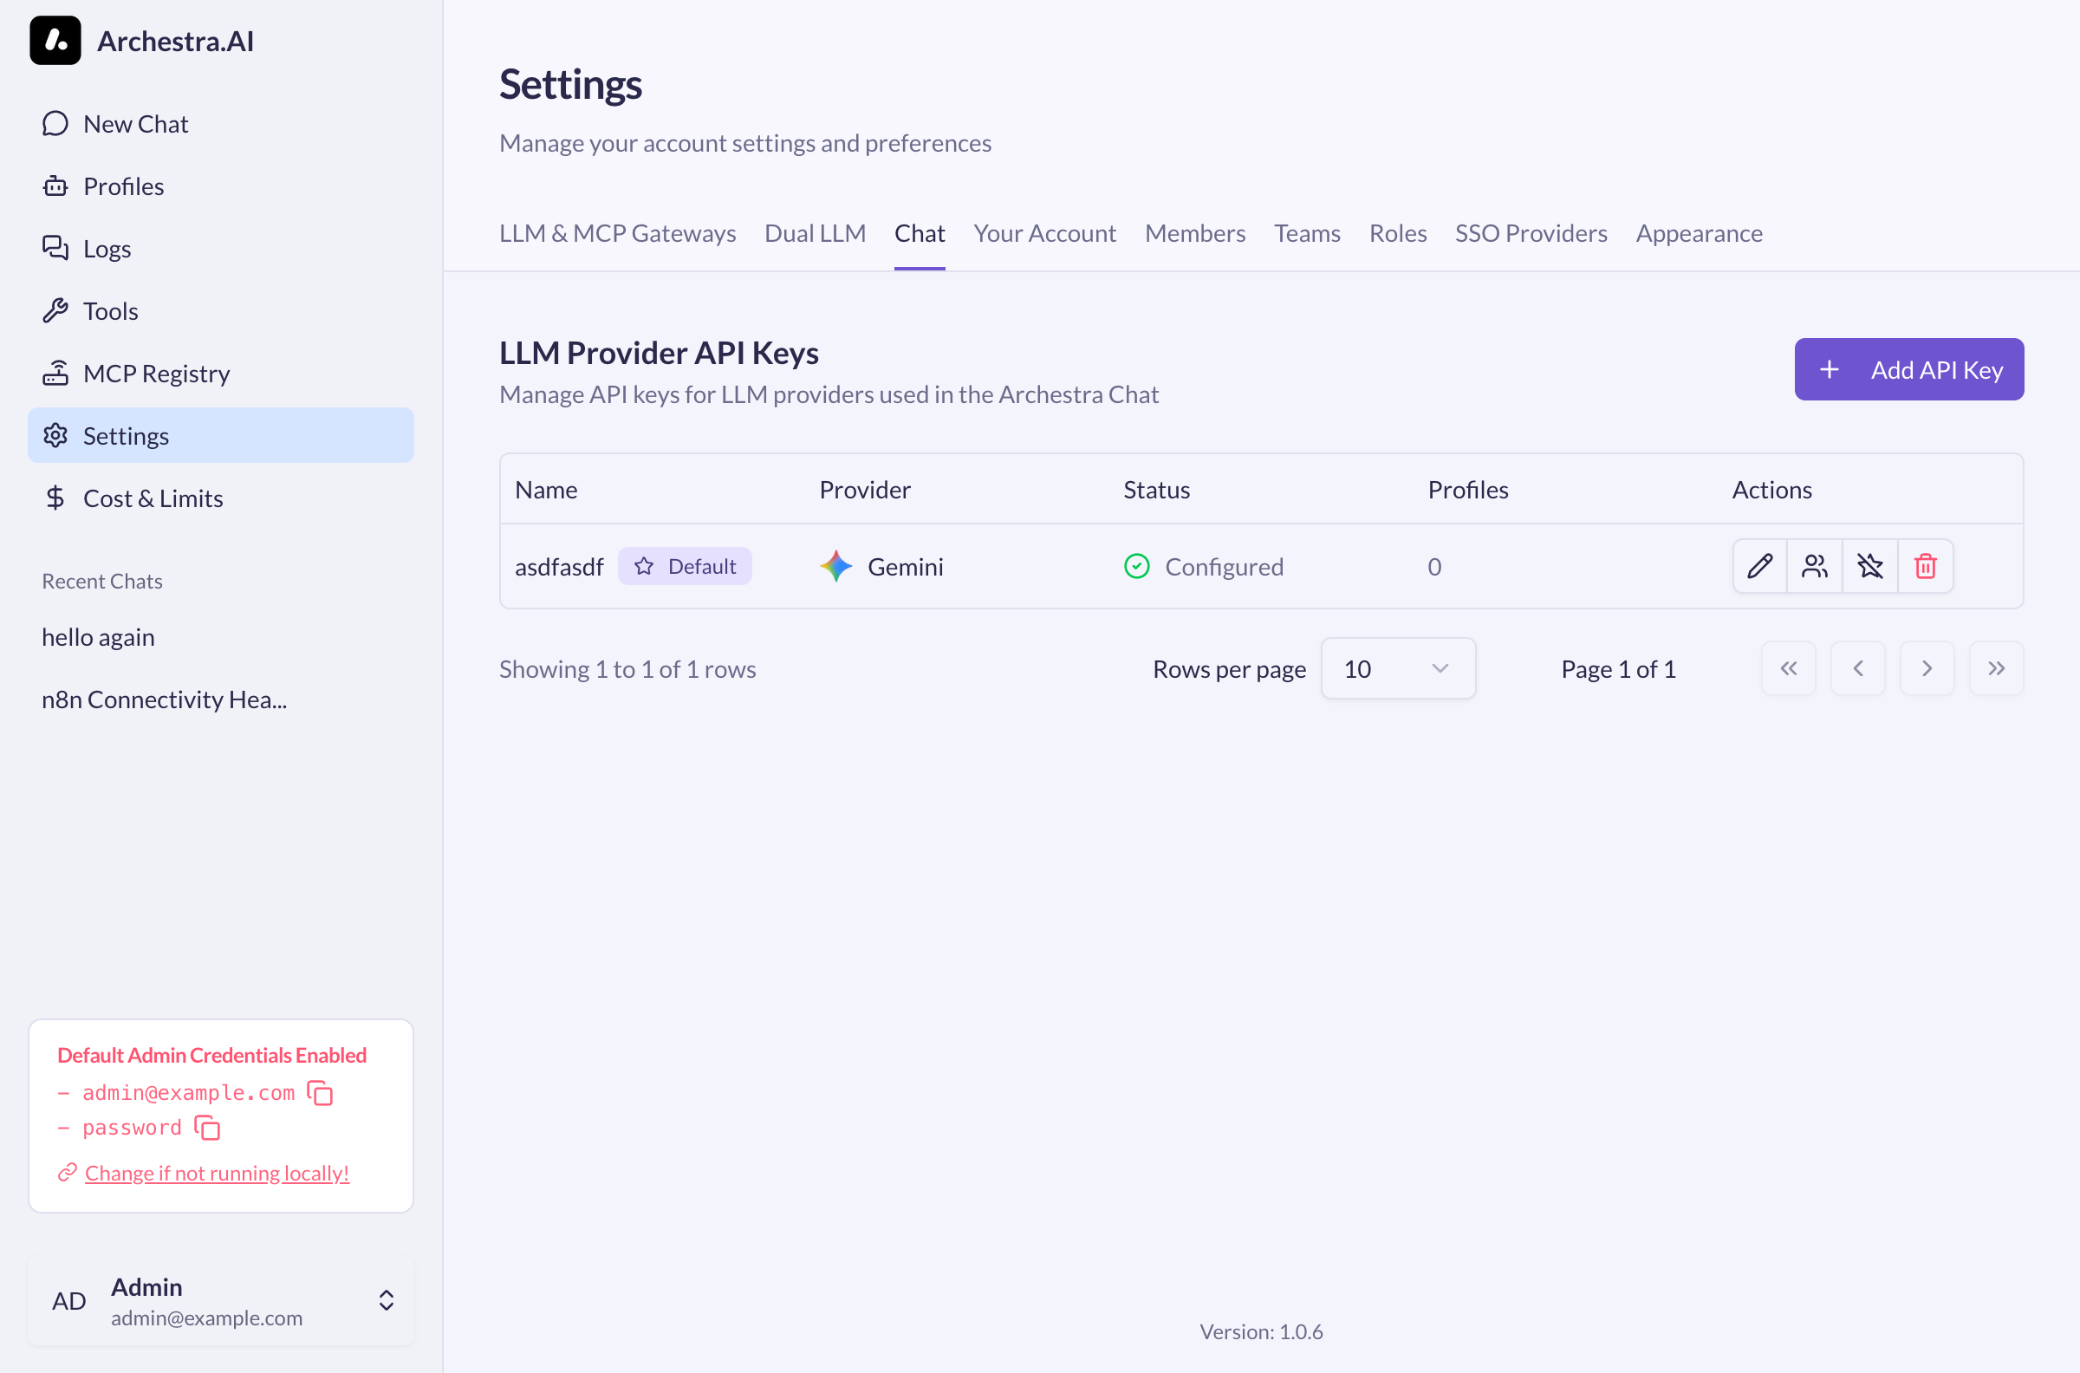Screen dimensions: 2080x1373
Task: Switch to the Appearance tab
Action: [1699, 233]
